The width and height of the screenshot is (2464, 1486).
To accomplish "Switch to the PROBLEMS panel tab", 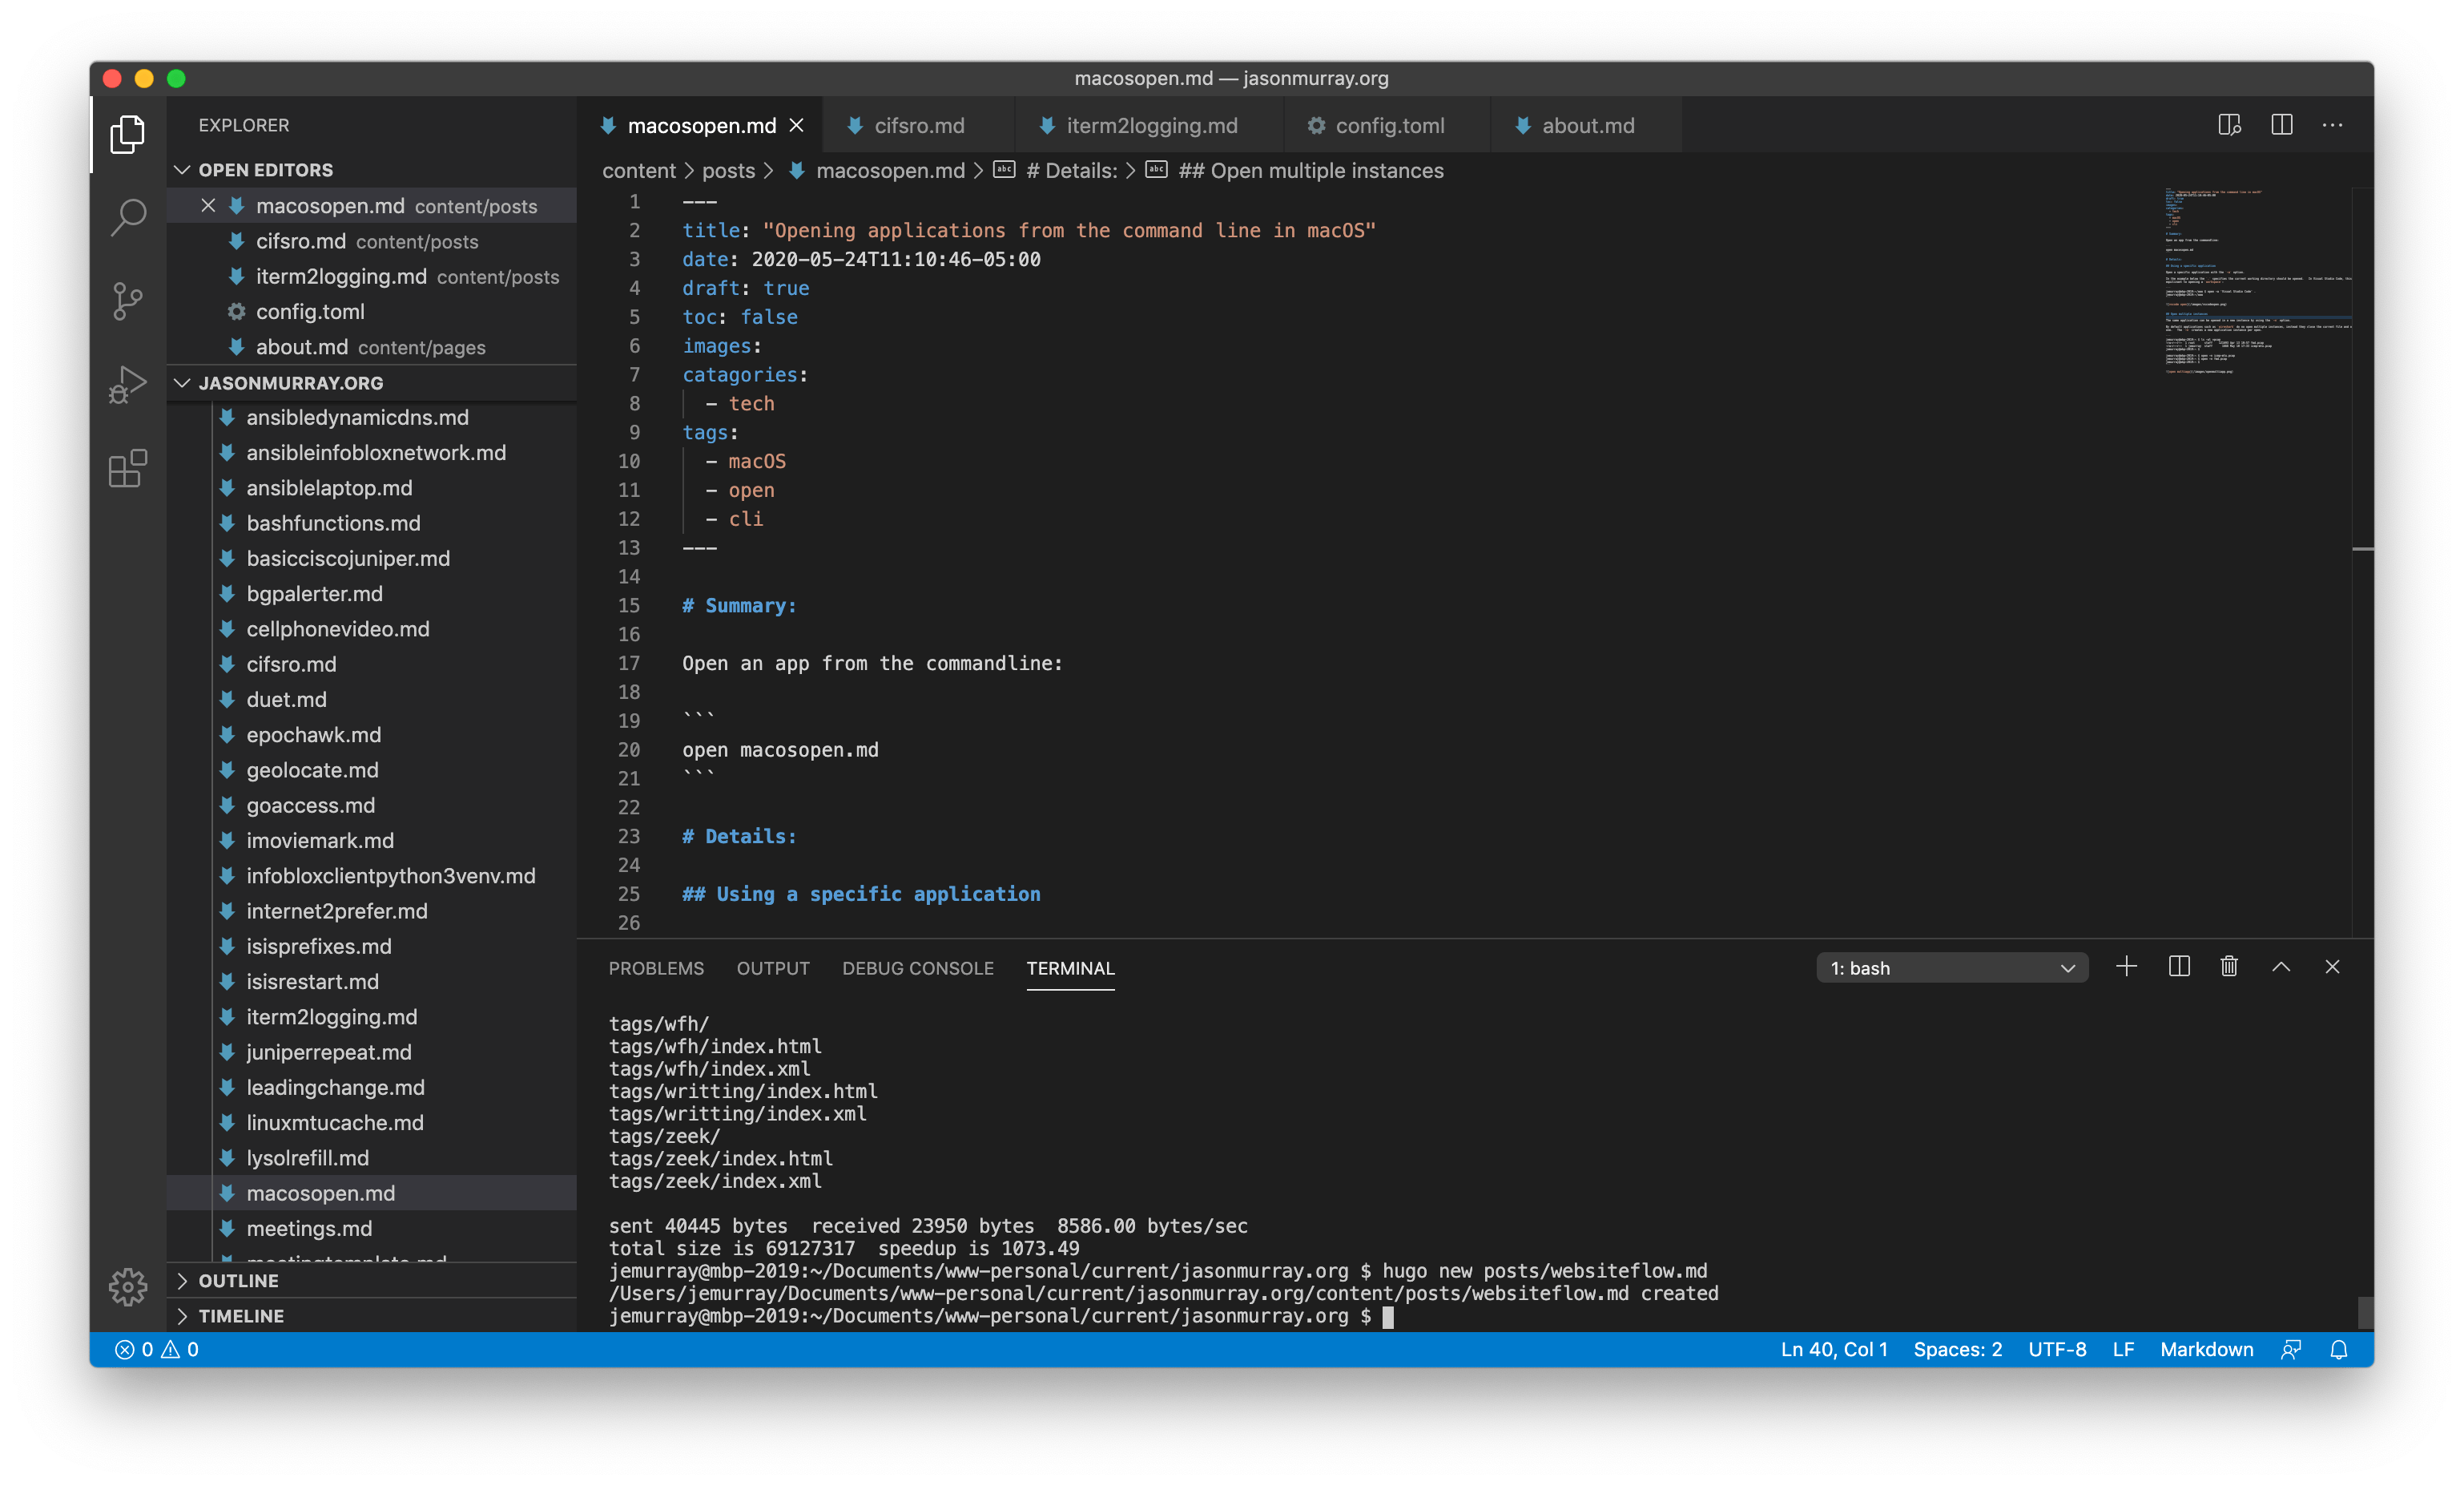I will (655, 967).
